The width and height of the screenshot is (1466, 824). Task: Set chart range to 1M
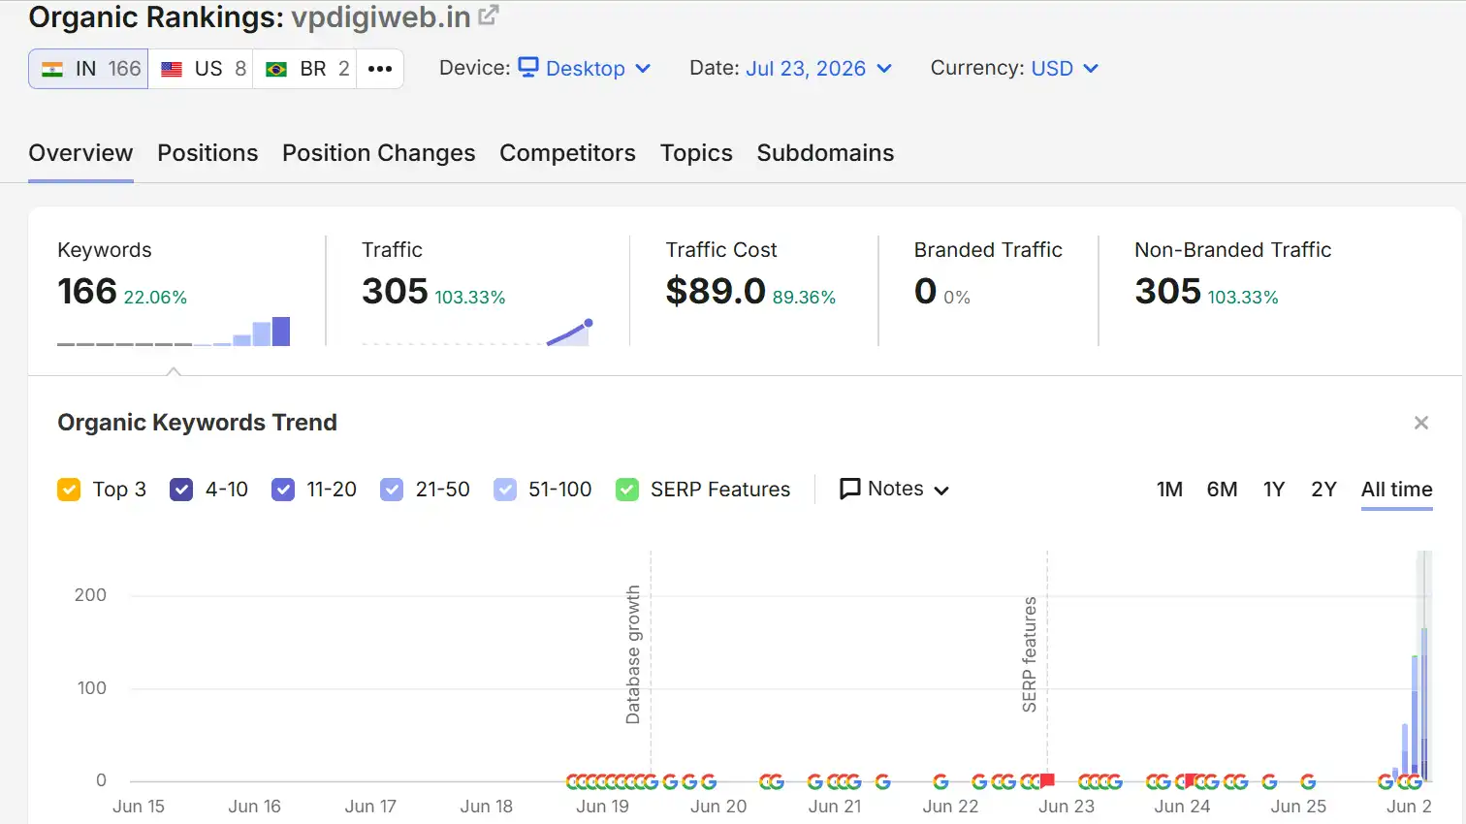[1169, 490]
